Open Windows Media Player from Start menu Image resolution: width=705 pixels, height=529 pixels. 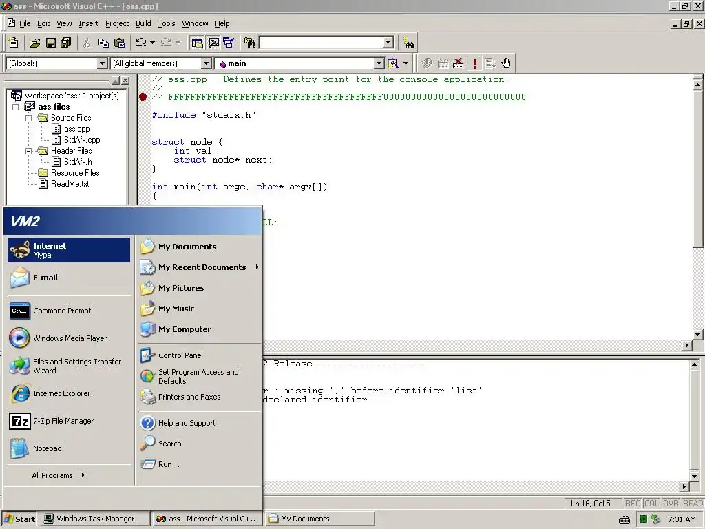click(69, 338)
